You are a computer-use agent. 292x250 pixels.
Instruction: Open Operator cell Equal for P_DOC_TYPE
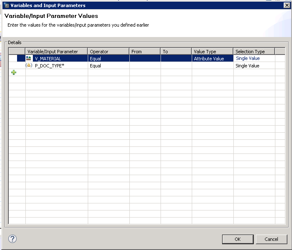pyautogui.click(x=109, y=66)
